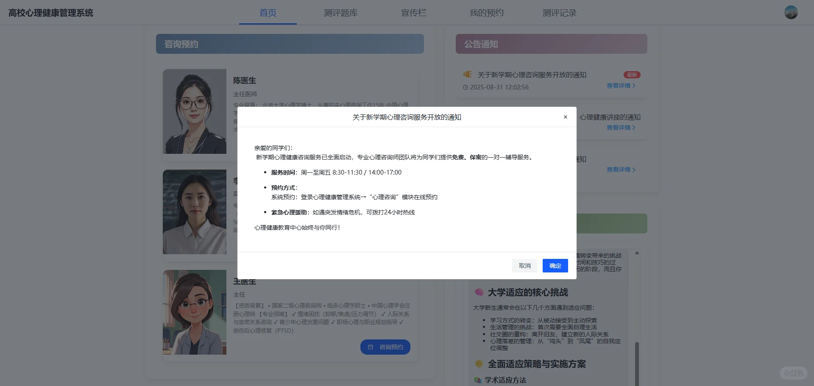
Task: Select the 测评记录 navigation item
Action: click(559, 13)
